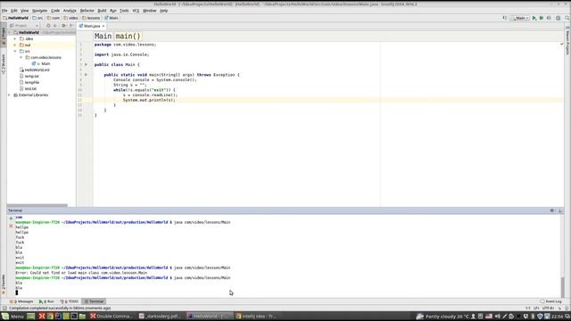This screenshot has width=571, height=321.
Task: Click main() method breadcrumb above editor
Action: [128, 36]
